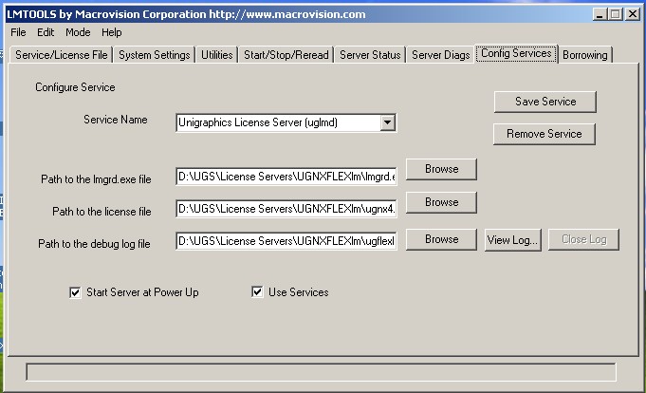The image size is (646, 393).
Task: Select the Server Status tab
Action: (370, 55)
